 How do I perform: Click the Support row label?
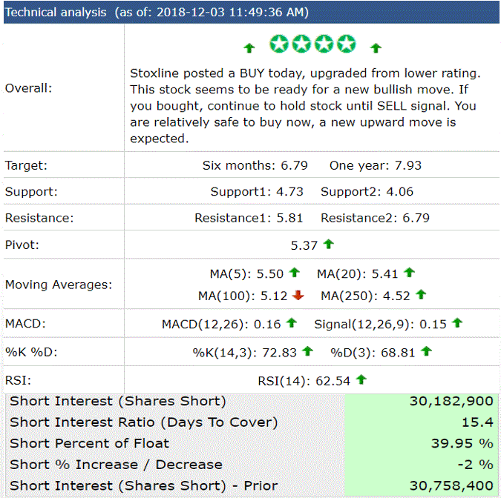(31, 191)
